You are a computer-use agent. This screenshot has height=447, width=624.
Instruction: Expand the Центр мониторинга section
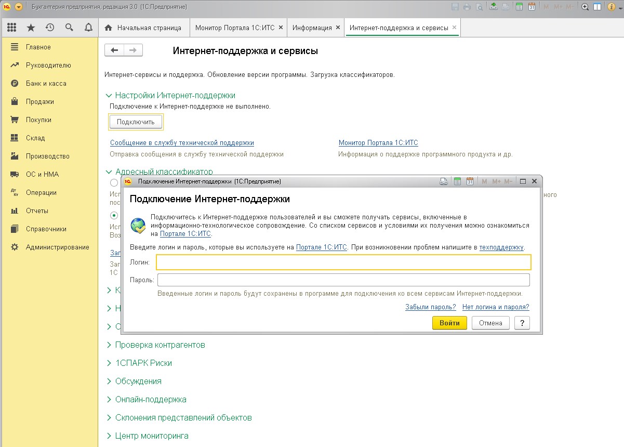[152, 436]
